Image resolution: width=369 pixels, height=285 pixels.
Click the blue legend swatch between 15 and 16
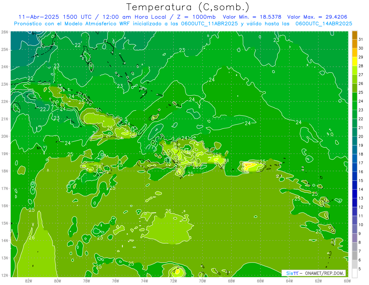pos(355,176)
